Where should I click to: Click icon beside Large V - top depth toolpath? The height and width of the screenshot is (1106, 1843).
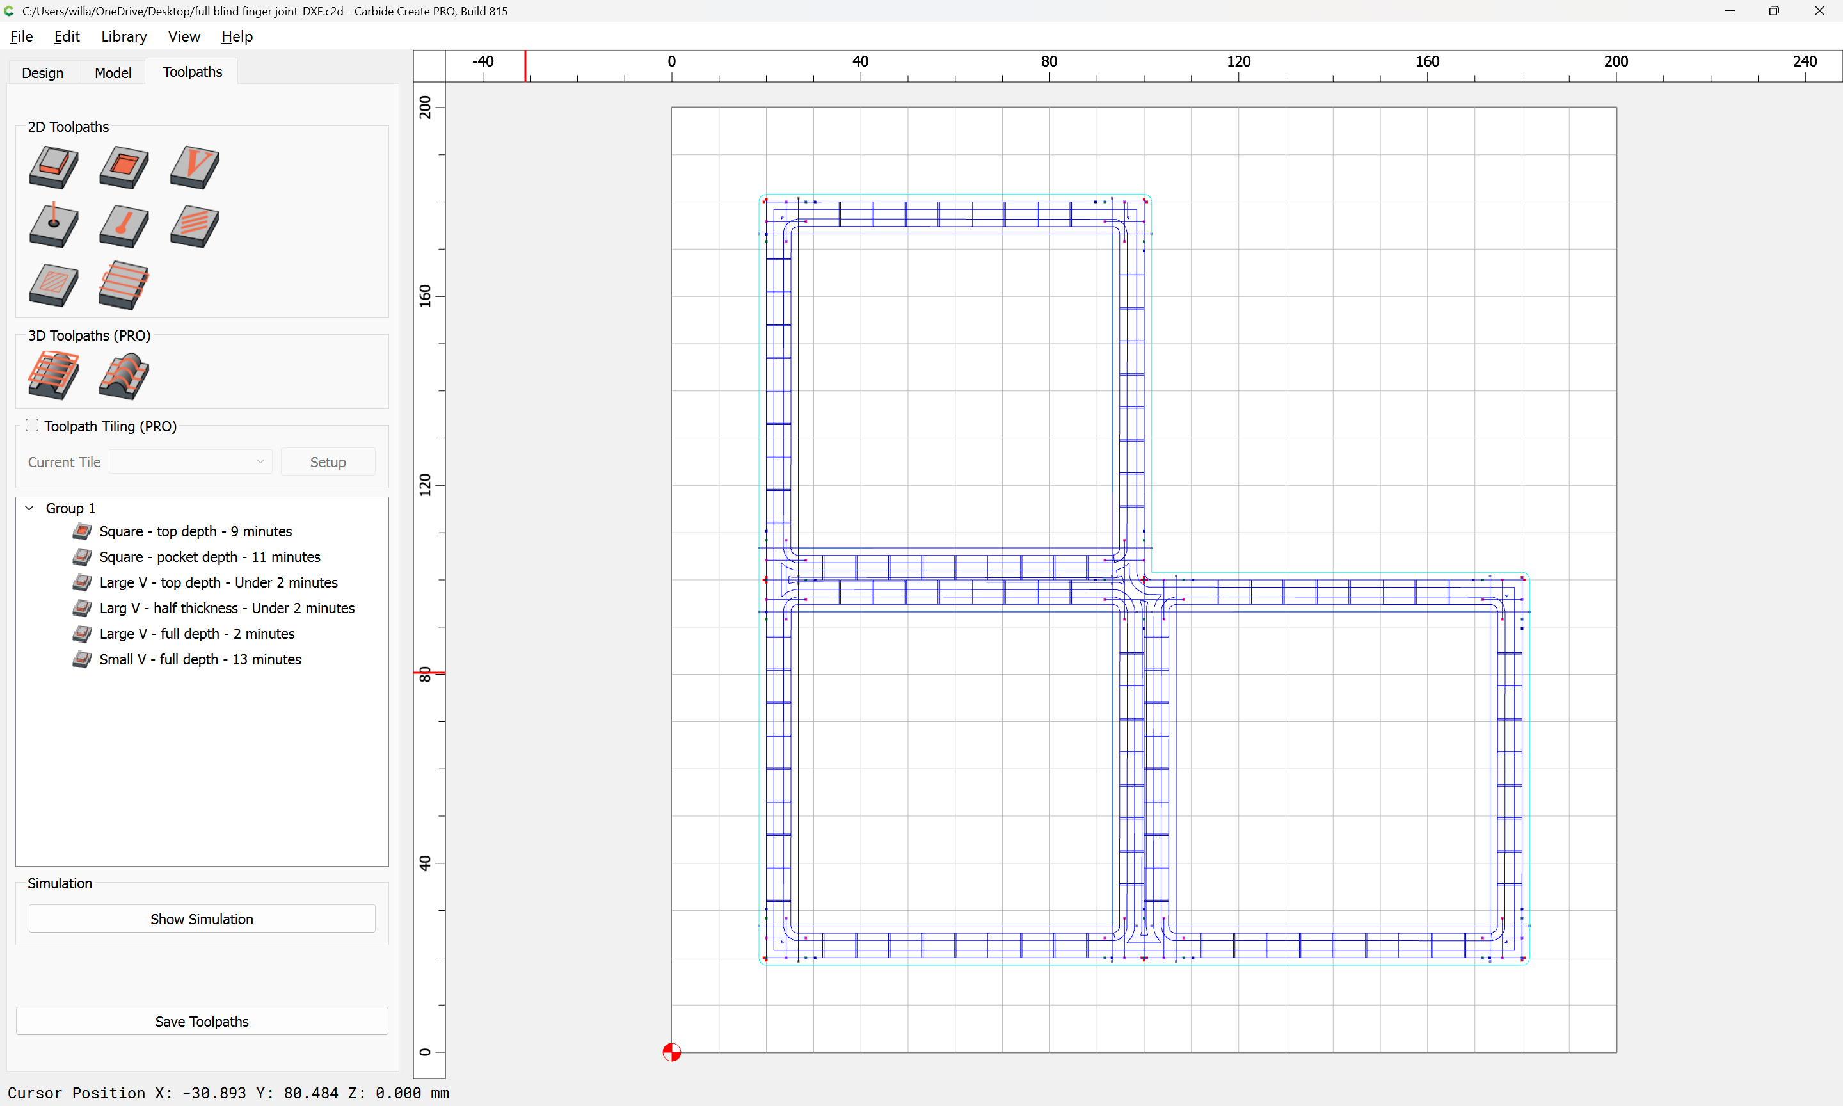(82, 582)
